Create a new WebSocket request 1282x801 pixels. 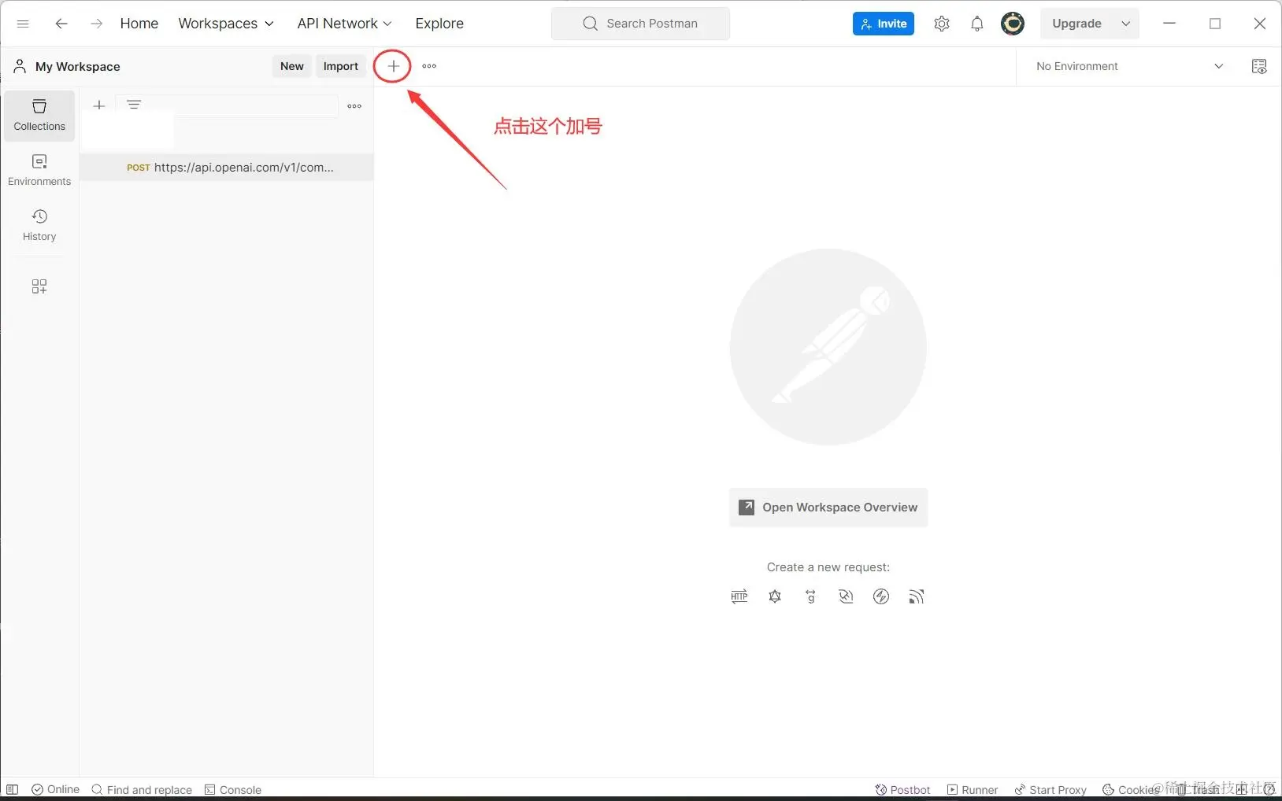[846, 596]
